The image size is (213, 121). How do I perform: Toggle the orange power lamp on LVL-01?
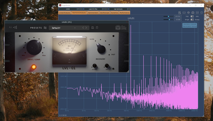(34, 67)
